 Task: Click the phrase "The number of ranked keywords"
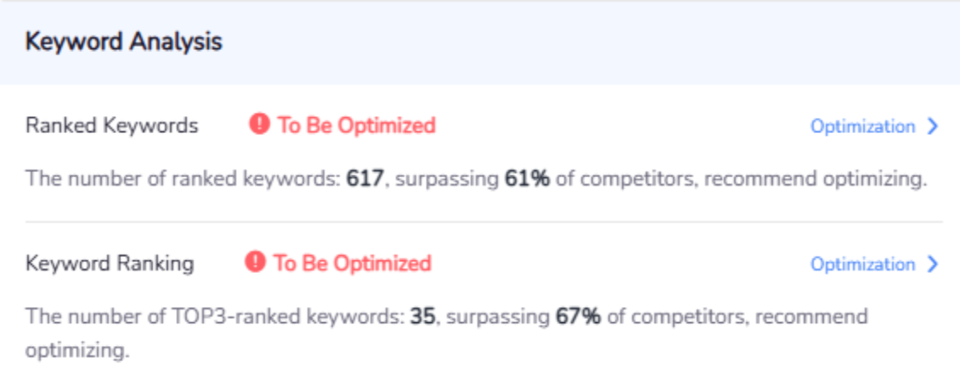coord(182,180)
